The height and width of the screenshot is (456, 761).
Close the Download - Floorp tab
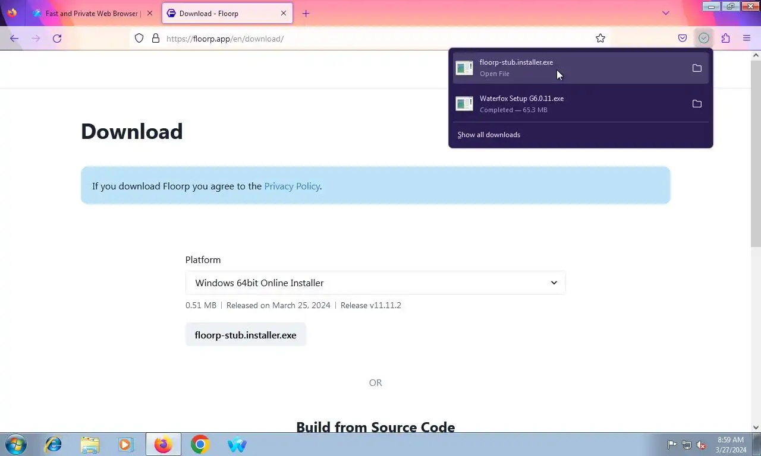(284, 13)
